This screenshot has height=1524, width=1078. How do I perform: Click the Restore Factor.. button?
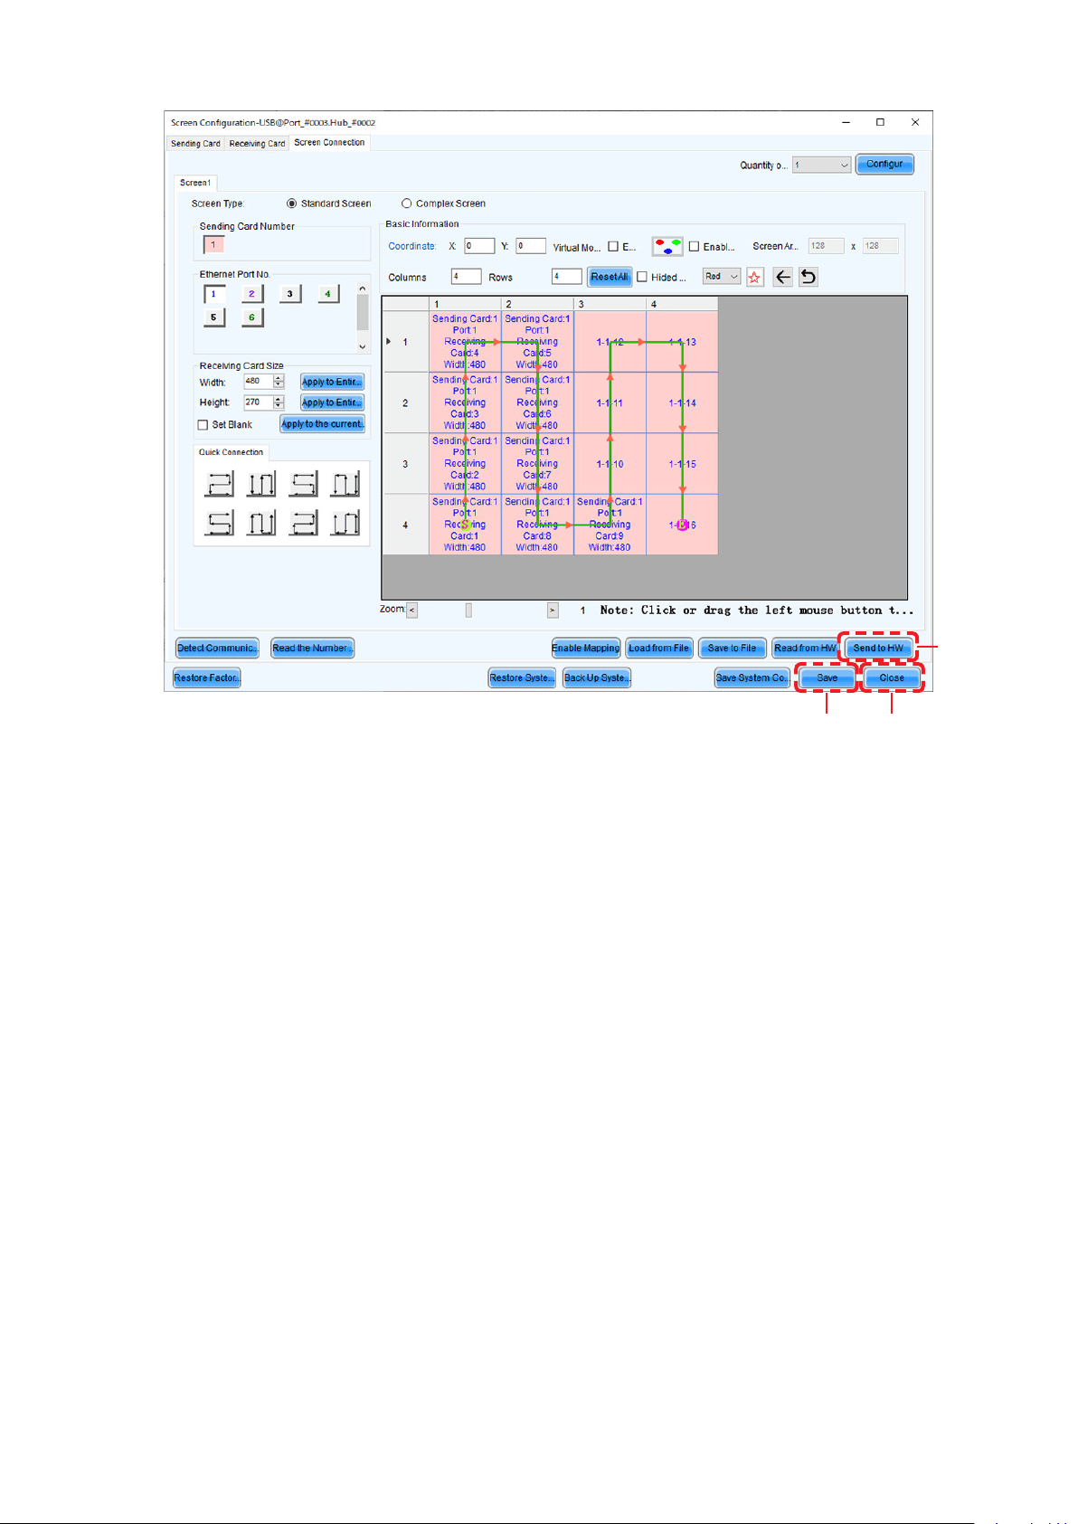(207, 677)
